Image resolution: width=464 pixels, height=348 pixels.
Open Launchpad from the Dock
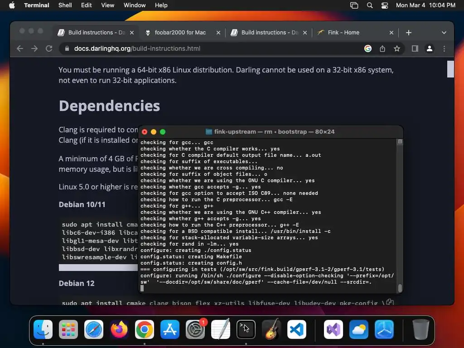click(x=68, y=329)
